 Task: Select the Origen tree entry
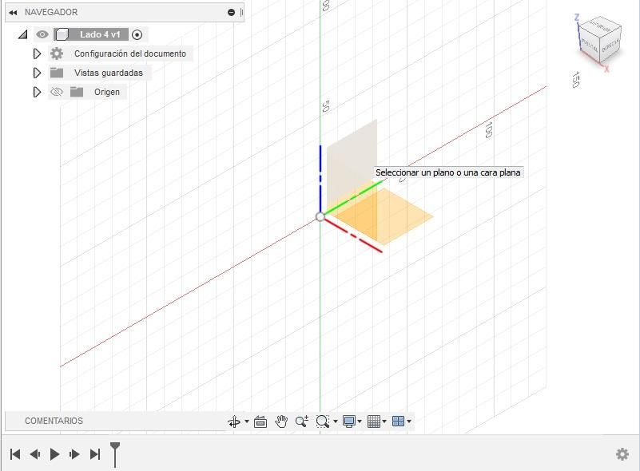coord(107,92)
